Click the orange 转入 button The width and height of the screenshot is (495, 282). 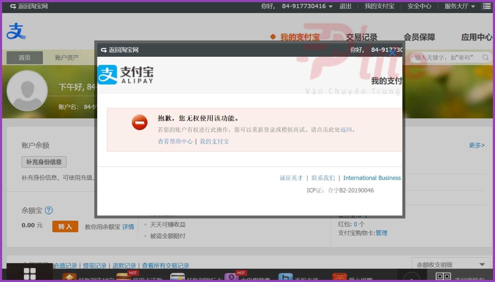pos(65,226)
